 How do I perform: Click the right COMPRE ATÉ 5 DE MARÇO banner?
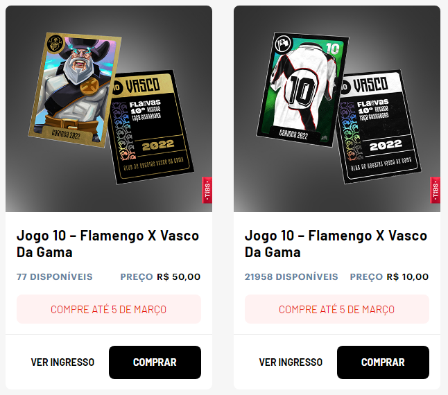pos(337,309)
